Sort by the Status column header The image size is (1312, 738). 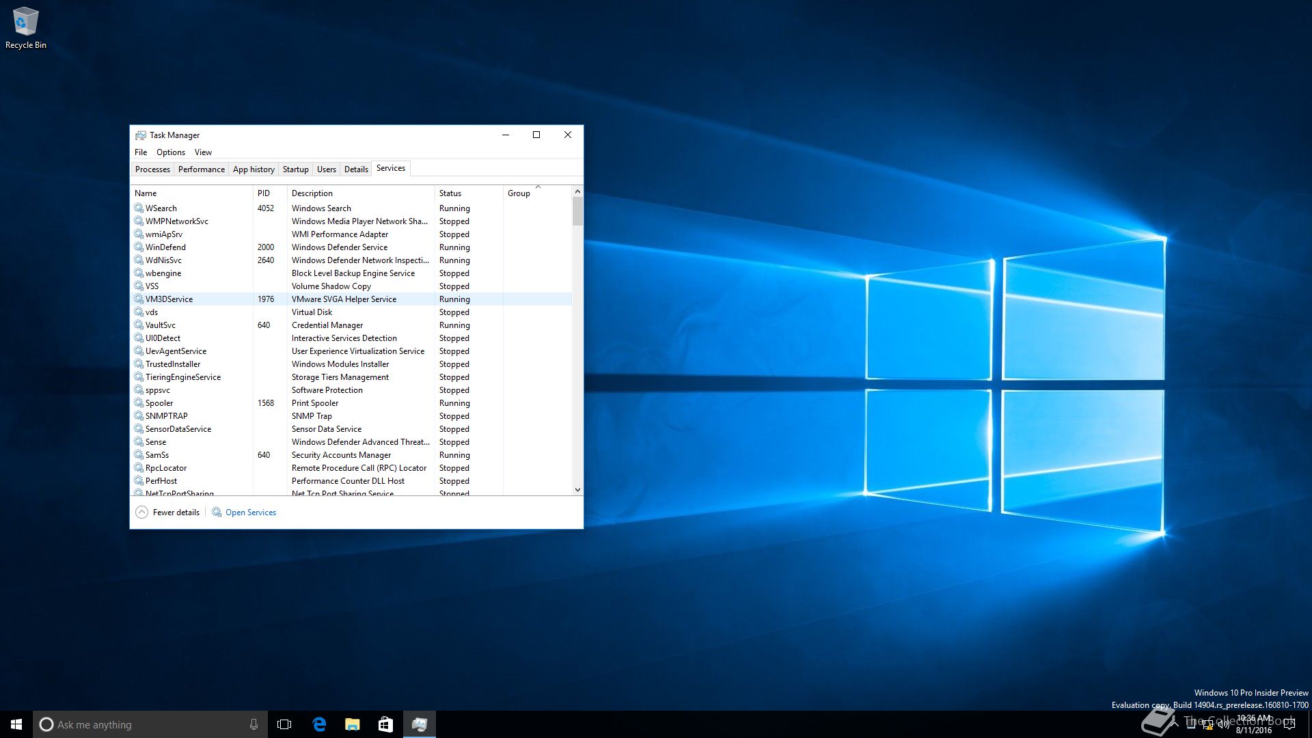pyautogui.click(x=469, y=193)
